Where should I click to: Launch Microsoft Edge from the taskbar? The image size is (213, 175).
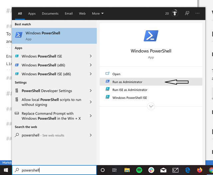tap(187, 170)
